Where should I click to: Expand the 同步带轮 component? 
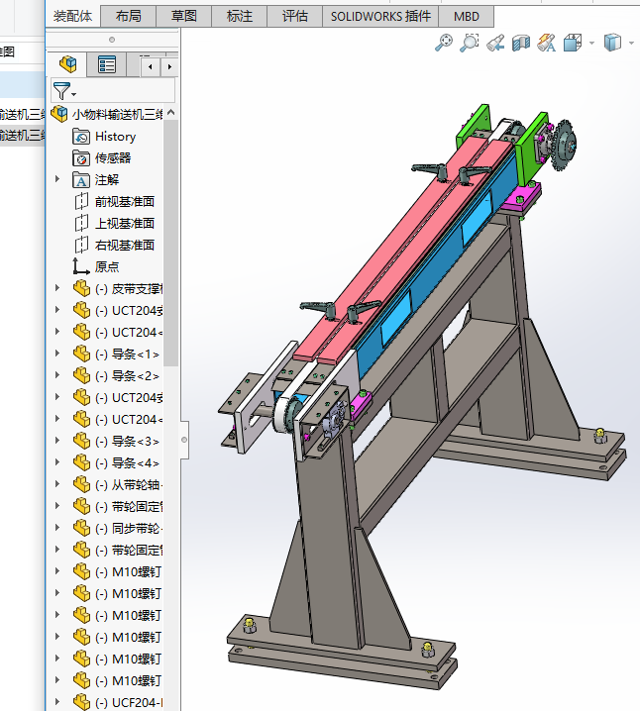point(57,528)
